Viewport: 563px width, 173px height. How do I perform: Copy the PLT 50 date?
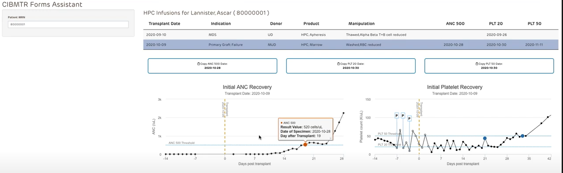(489, 66)
